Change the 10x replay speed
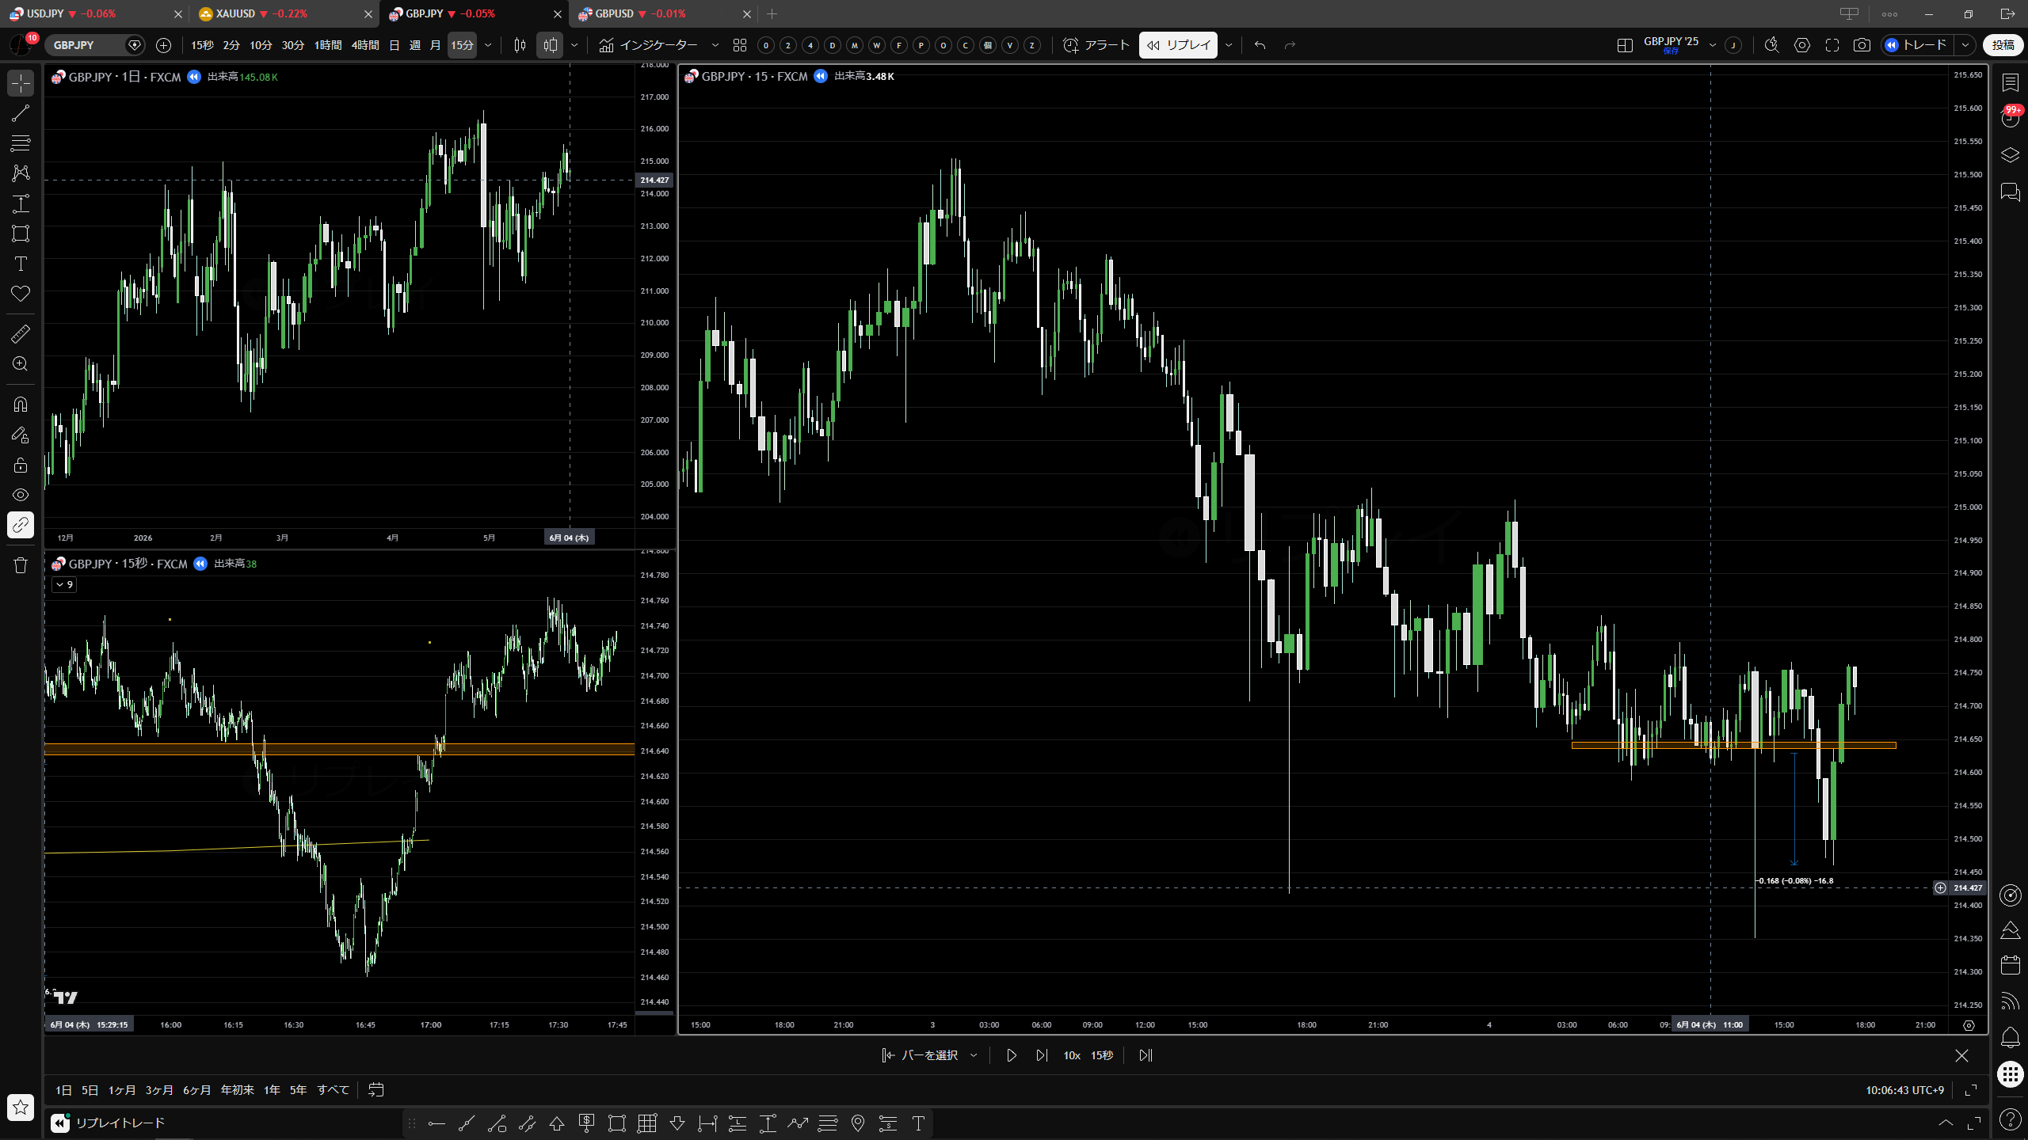The image size is (2028, 1140). [1072, 1055]
